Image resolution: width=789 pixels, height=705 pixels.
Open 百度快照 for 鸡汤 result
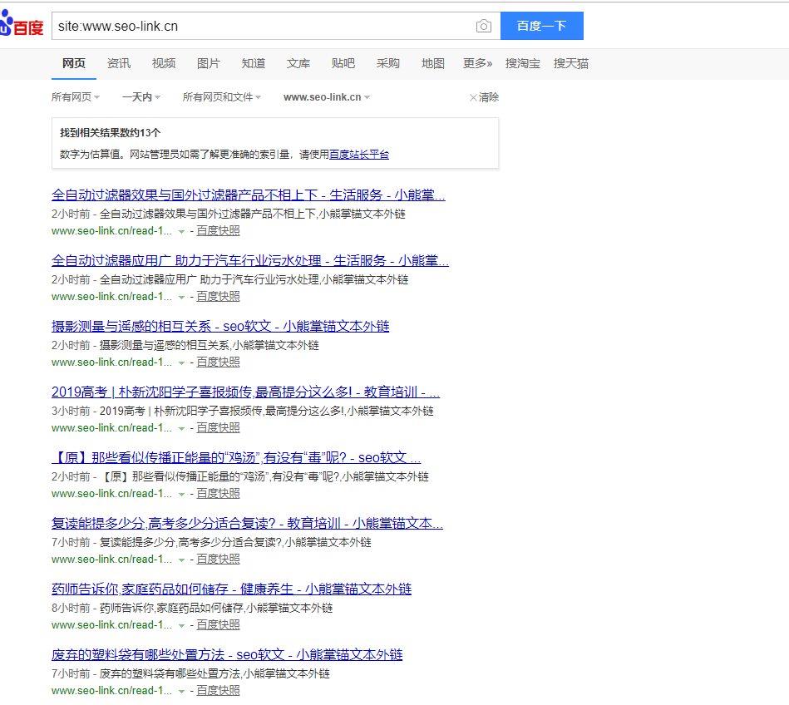[x=218, y=494]
